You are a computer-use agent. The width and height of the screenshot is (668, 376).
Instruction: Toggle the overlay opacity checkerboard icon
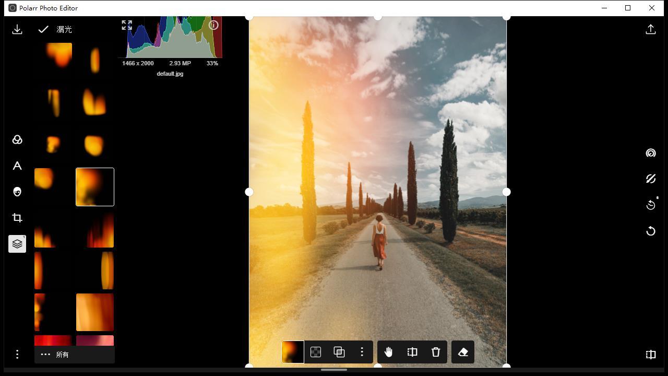click(316, 352)
